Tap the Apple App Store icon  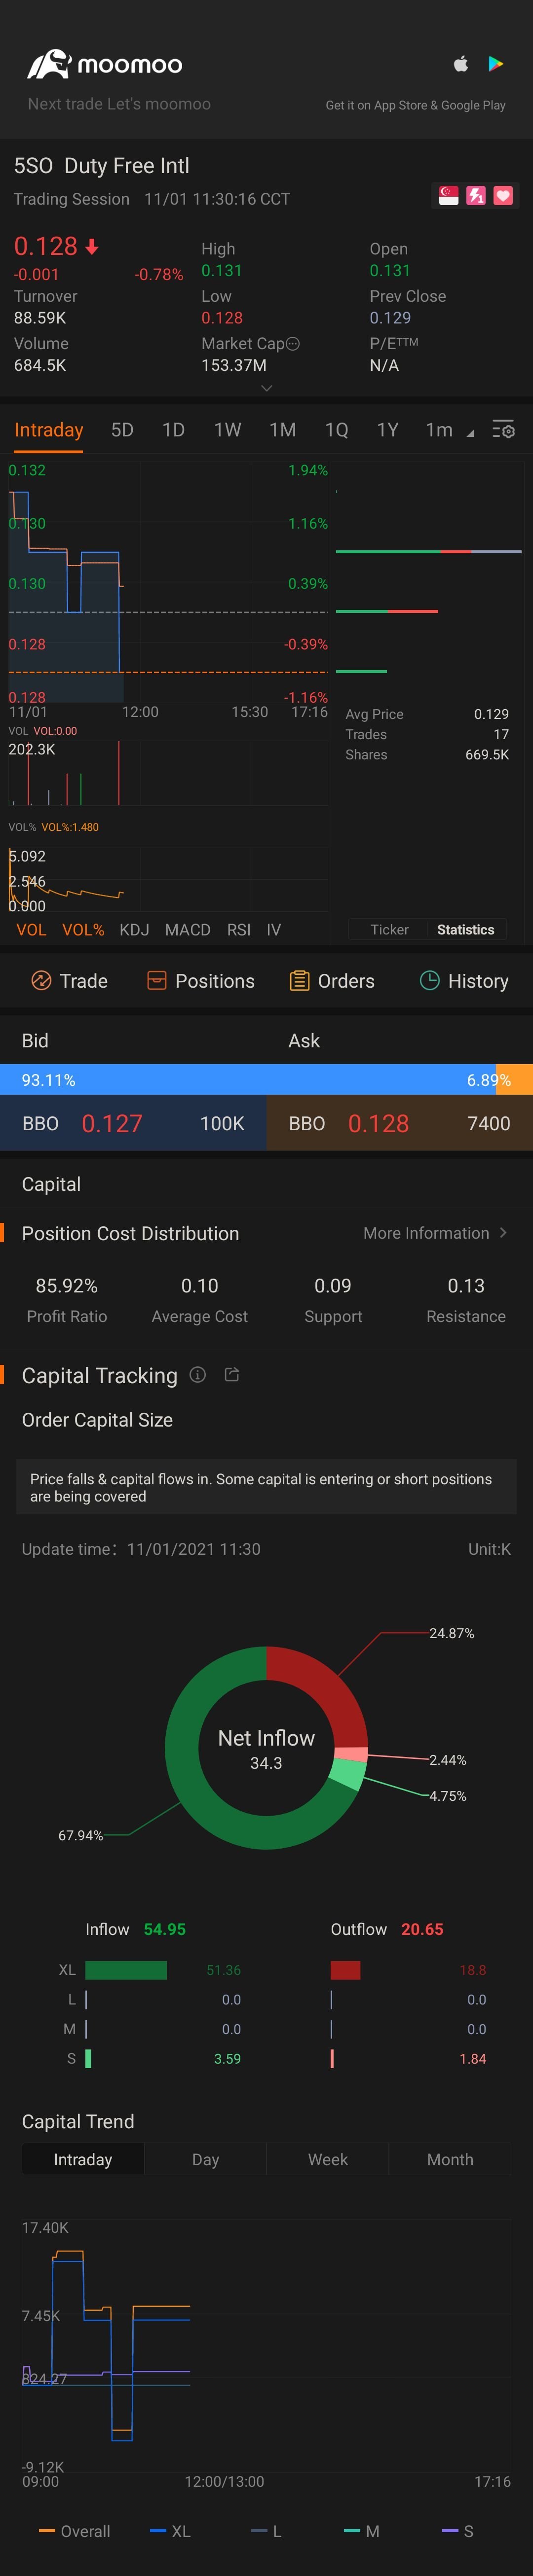pos(461,64)
